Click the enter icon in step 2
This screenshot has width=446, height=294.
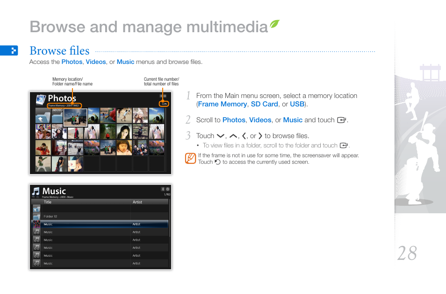(x=341, y=120)
